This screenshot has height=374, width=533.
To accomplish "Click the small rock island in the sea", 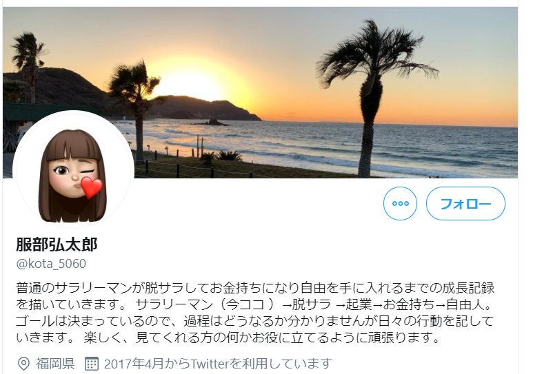I will pyautogui.click(x=212, y=123).
